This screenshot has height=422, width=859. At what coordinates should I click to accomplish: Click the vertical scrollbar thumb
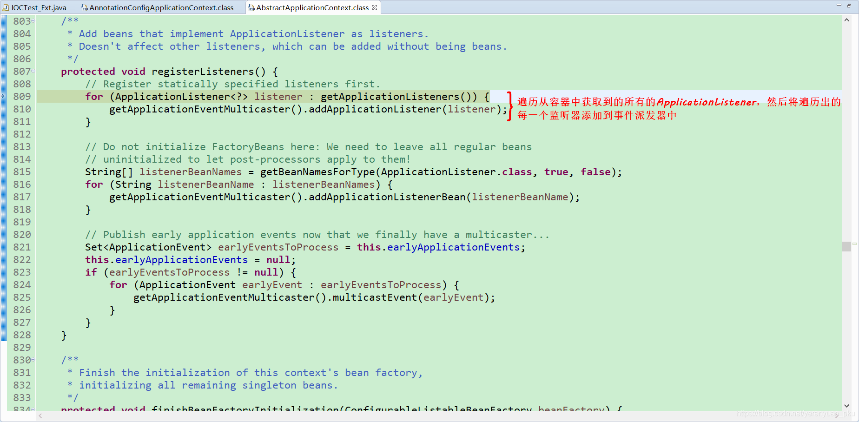[846, 246]
